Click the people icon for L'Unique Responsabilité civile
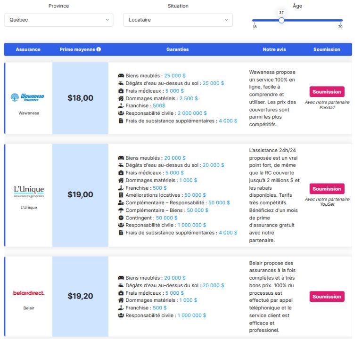This screenshot has height=339, width=362. pyautogui.click(x=121, y=225)
